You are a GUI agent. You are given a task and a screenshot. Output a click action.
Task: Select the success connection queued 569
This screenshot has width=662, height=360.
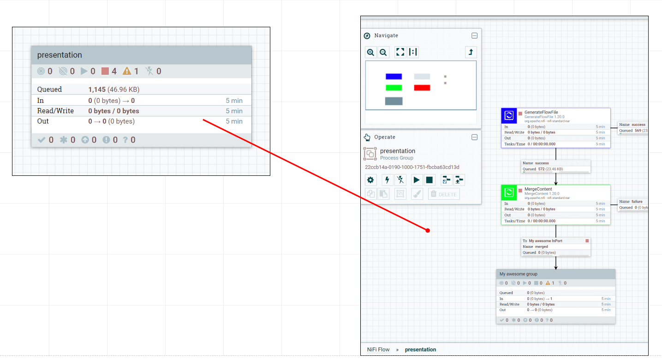click(633, 128)
